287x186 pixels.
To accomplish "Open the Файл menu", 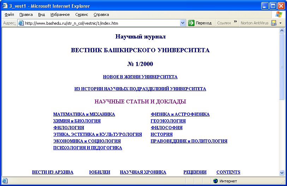I will pos(9,14).
